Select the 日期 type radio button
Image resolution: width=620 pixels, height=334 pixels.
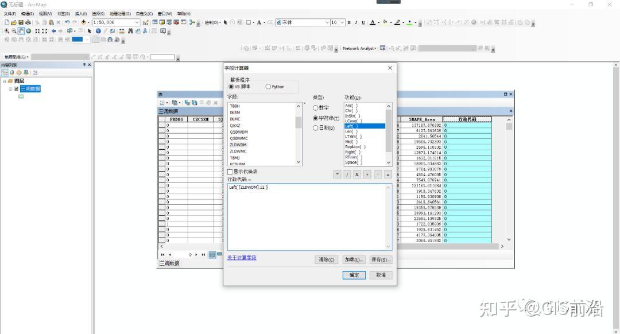click(316, 128)
